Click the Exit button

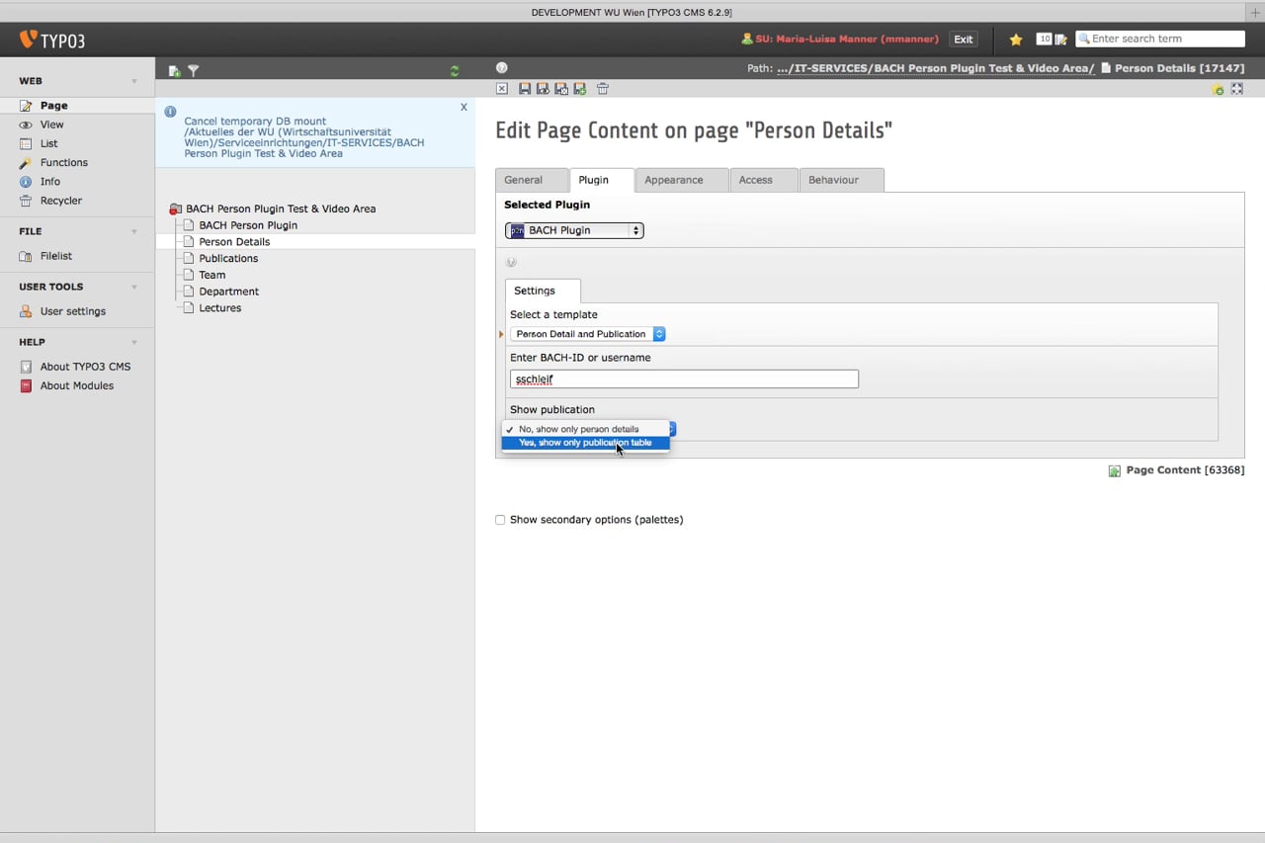point(964,40)
